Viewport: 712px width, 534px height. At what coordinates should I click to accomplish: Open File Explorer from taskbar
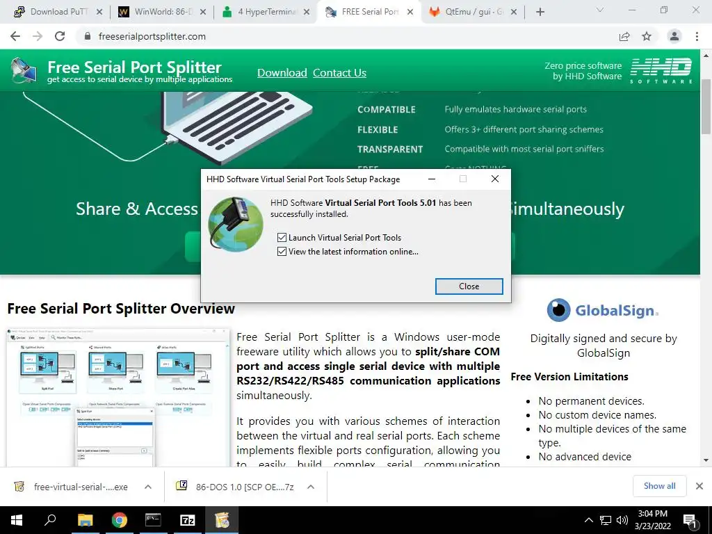point(85,520)
